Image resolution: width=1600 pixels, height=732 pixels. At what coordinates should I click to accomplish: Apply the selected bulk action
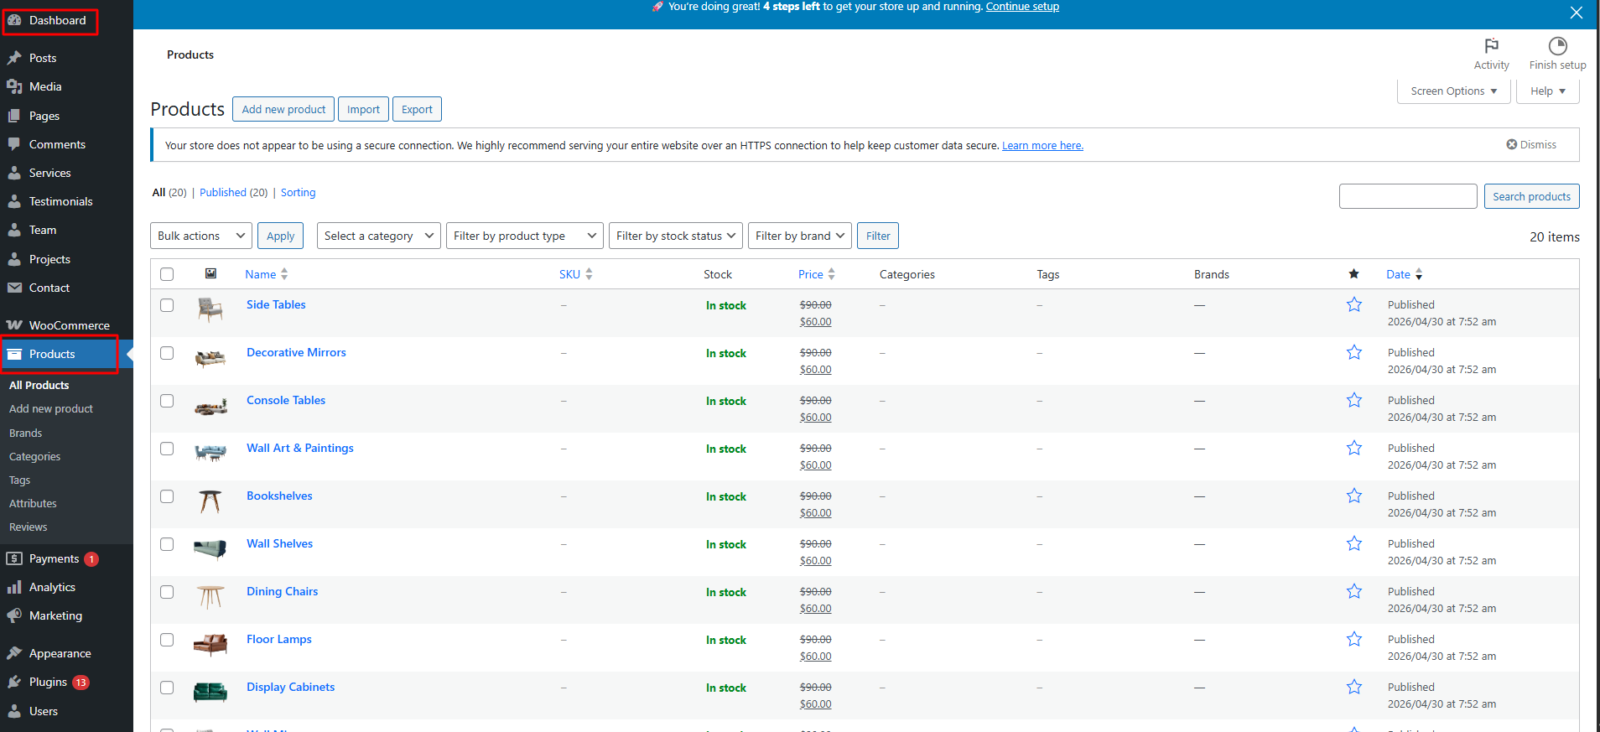280,236
